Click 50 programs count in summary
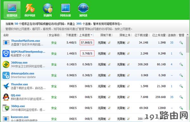Viewport: 190px width, 122px height. [16, 24]
